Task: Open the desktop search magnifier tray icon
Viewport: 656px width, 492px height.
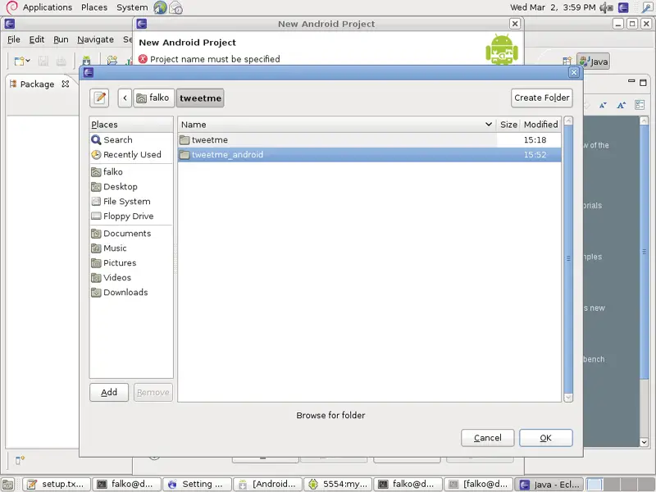Action: 647,7
